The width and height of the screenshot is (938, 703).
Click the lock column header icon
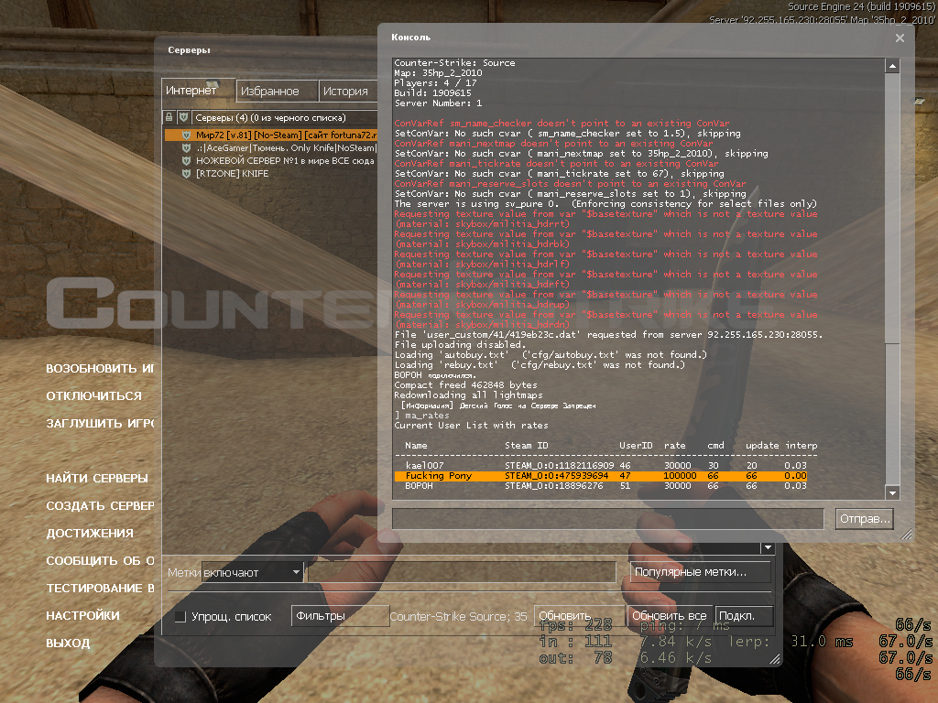pos(169,117)
